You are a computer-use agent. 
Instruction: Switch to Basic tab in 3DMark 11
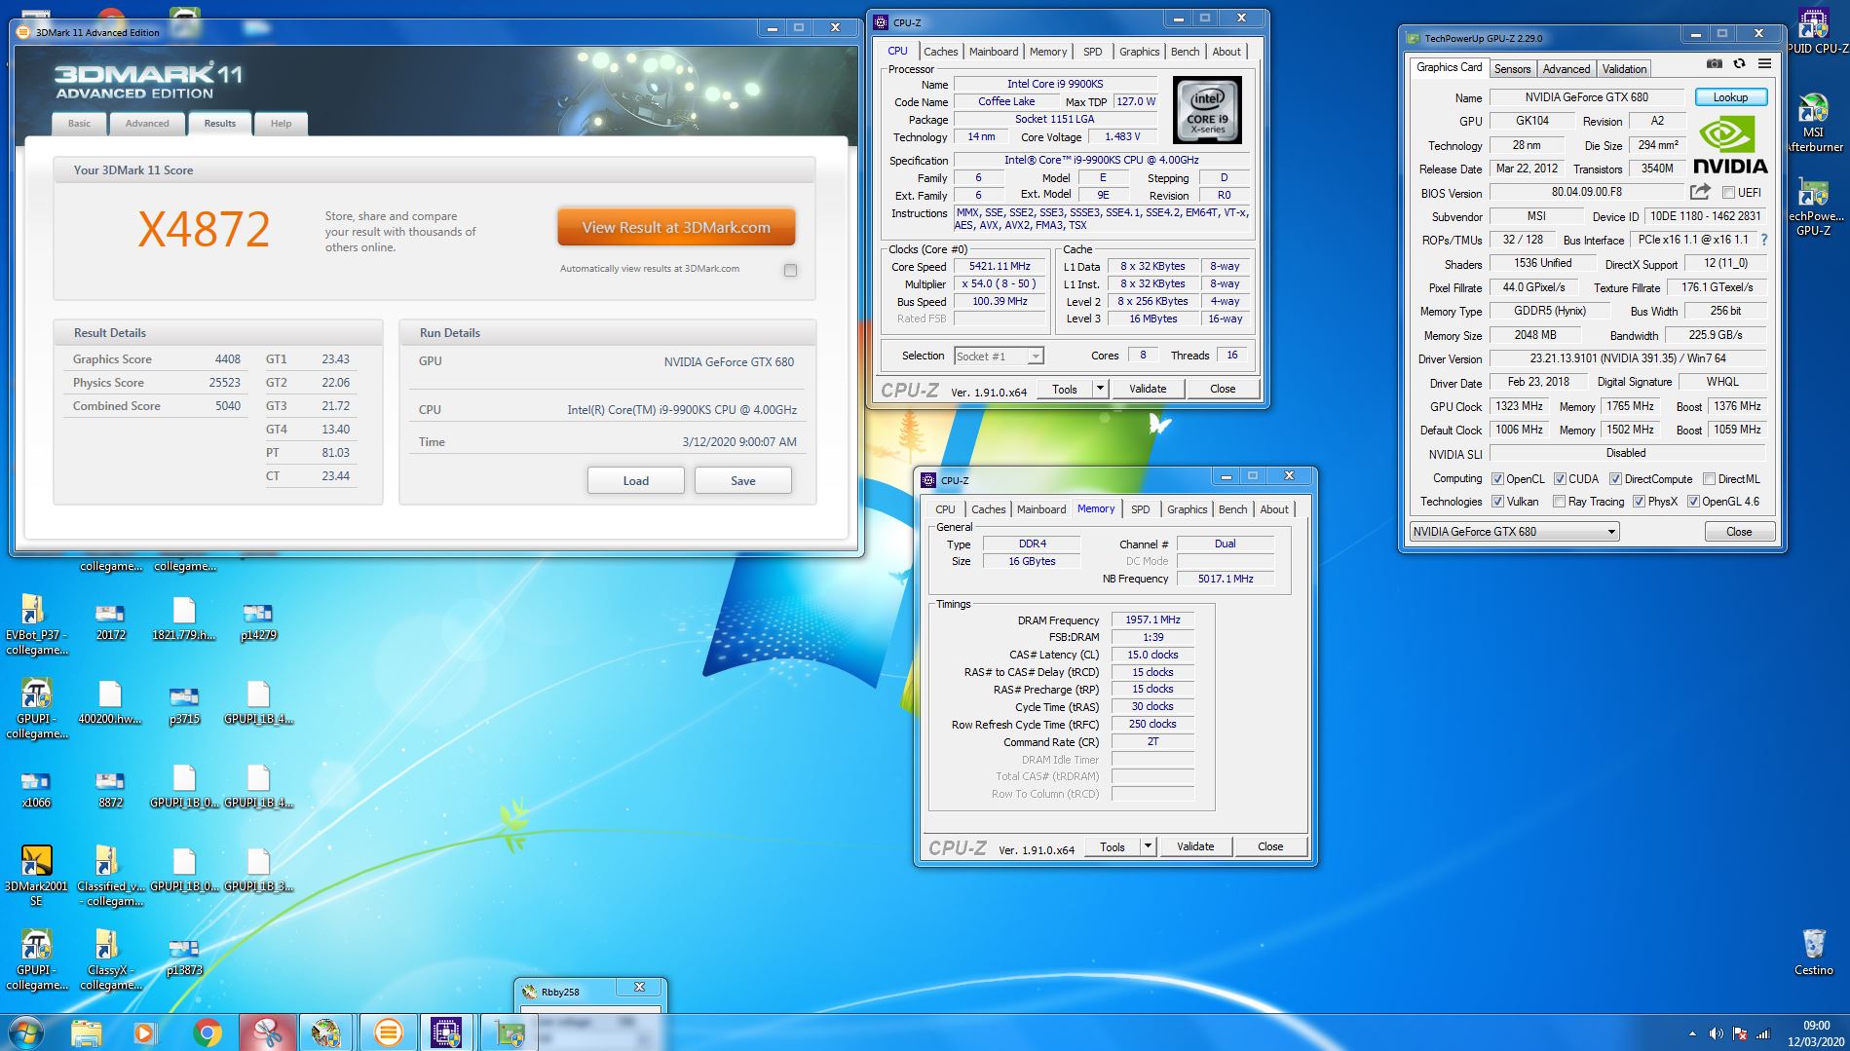tap(79, 124)
